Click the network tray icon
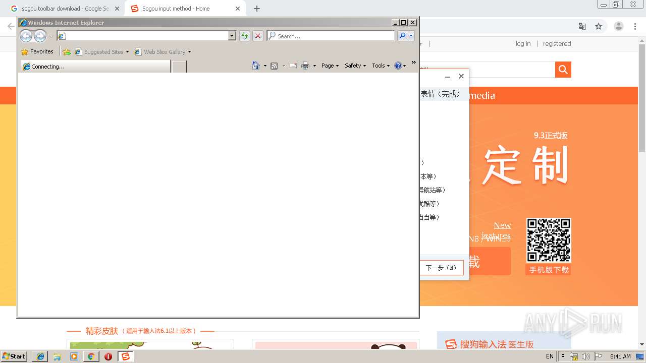 tap(574, 356)
